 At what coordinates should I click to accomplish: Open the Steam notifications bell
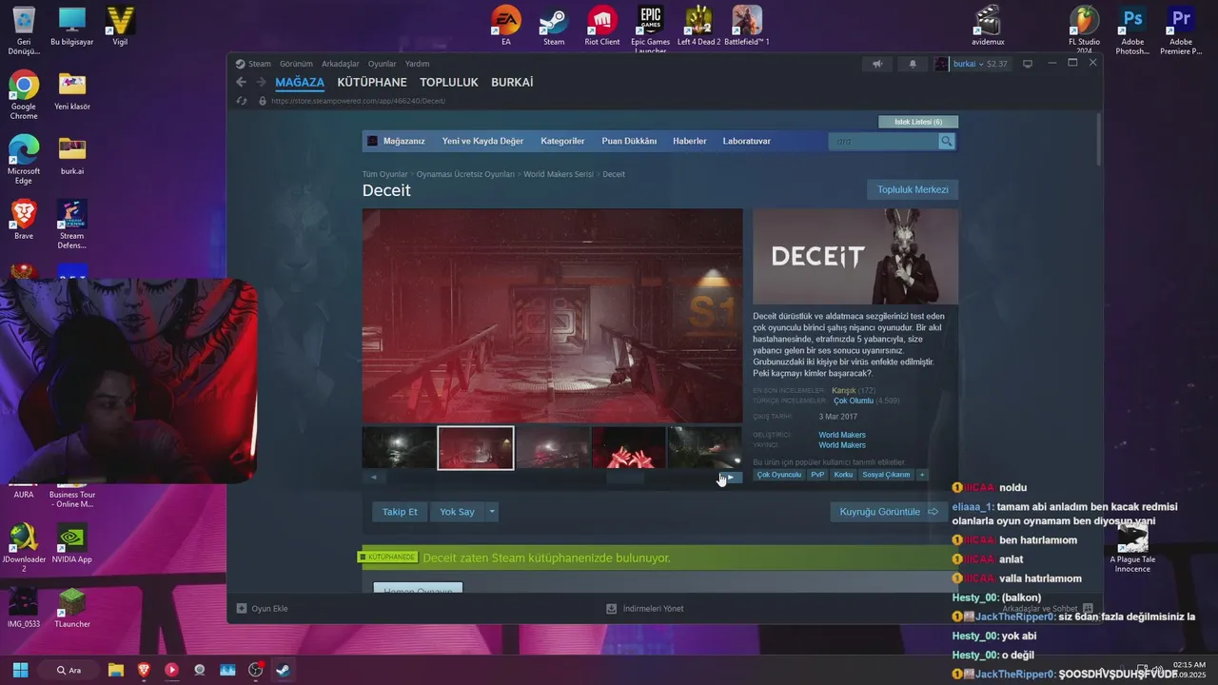913,64
